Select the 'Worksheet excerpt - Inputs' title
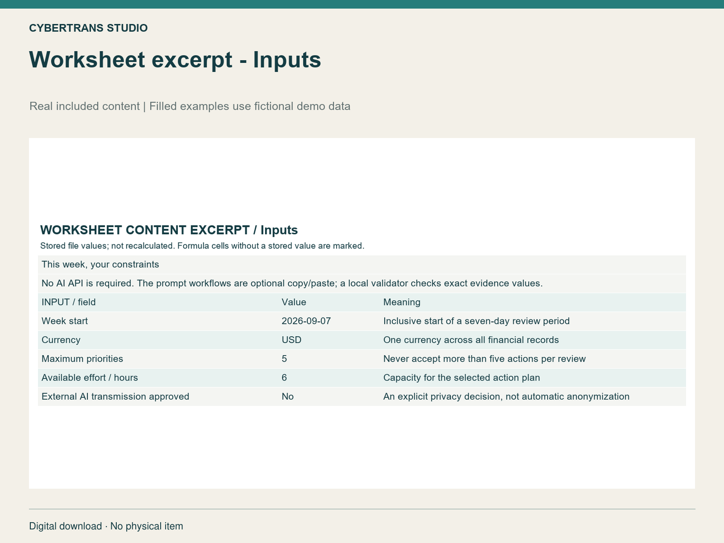Viewport: 724px width, 543px height. pyautogui.click(x=175, y=60)
